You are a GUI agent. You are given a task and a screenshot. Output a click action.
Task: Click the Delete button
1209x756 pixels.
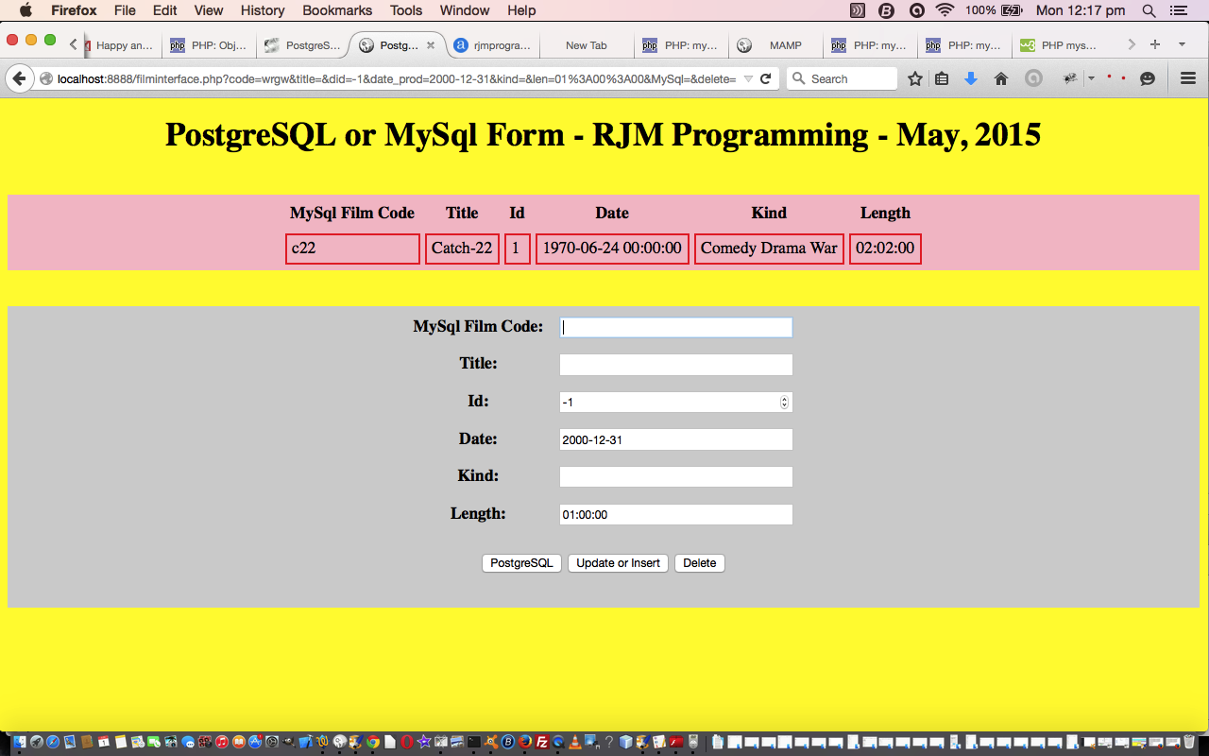tap(699, 562)
